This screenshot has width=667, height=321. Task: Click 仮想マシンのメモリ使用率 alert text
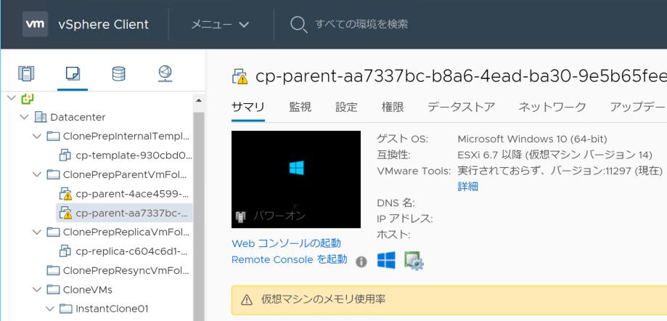[x=323, y=300]
